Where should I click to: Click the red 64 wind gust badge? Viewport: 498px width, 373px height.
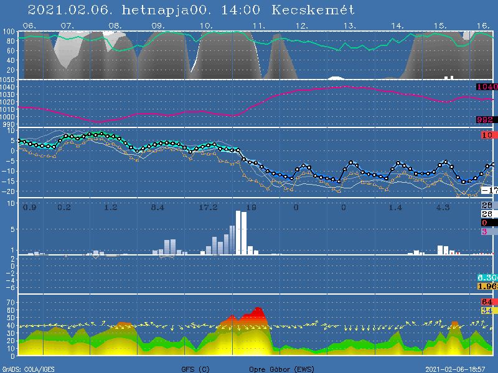[487, 302]
